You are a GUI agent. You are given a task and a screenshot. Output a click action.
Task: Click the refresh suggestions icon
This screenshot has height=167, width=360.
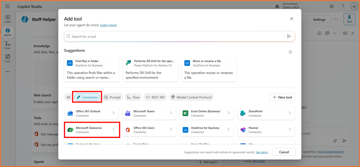pyautogui.click(x=290, y=52)
